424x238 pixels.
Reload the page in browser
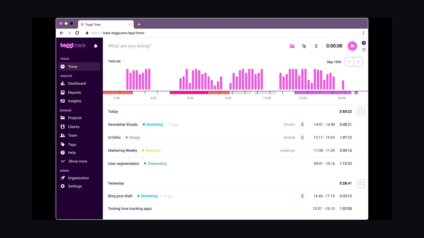[77, 33]
